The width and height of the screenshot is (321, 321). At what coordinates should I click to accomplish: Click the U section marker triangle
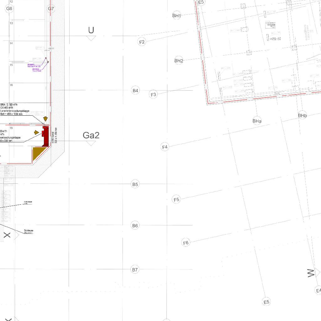point(91,38)
